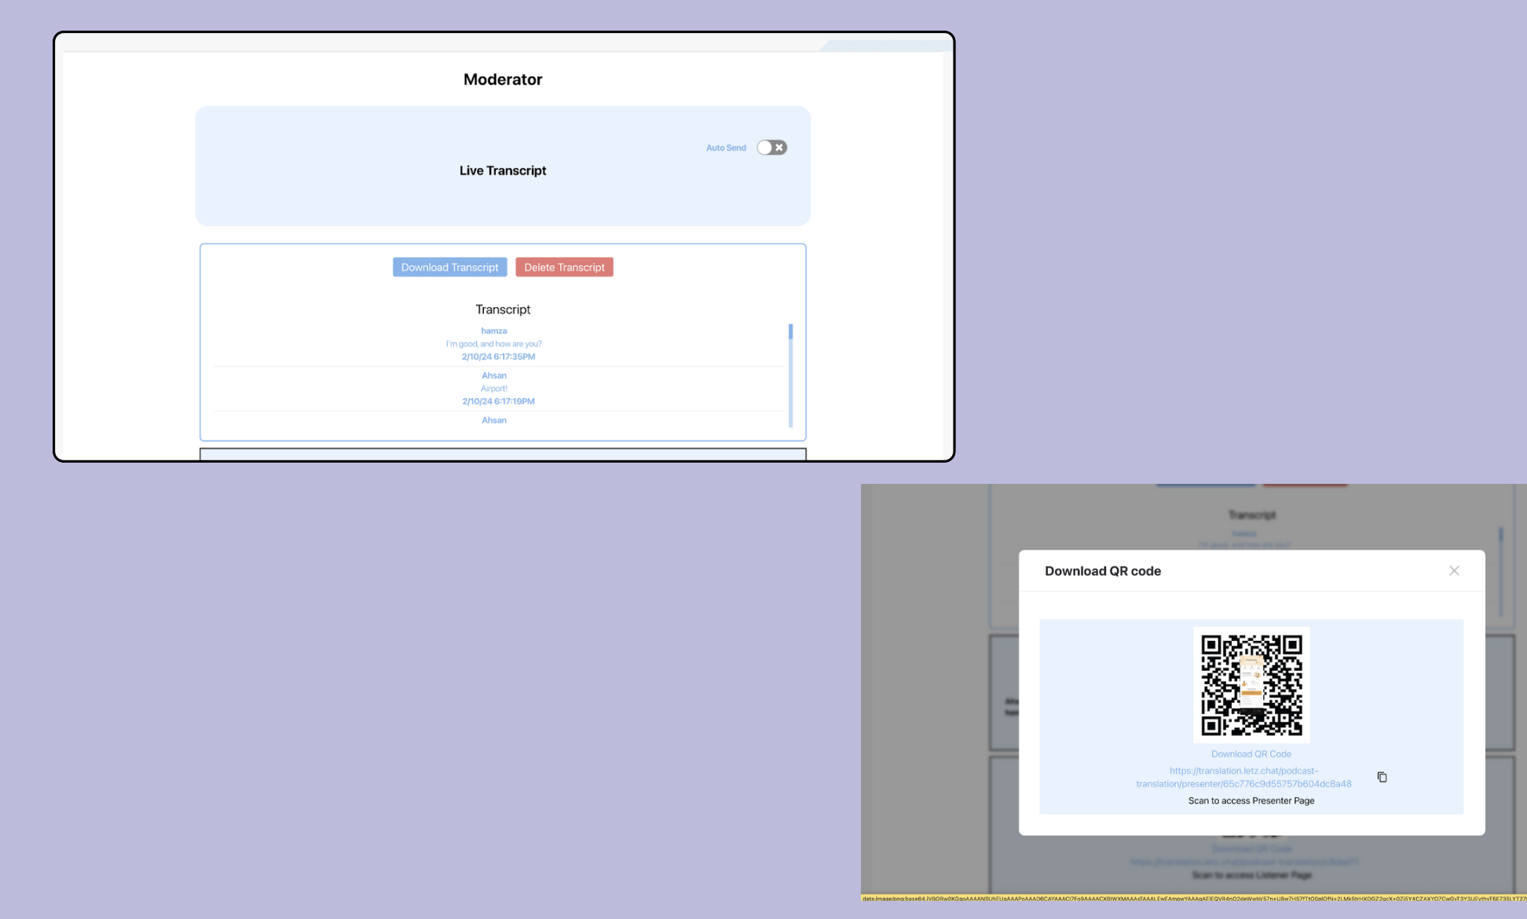Viewport: 1527px width, 919px height.
Task: Select the hamza speaker name
Action: tap(493, 331)
